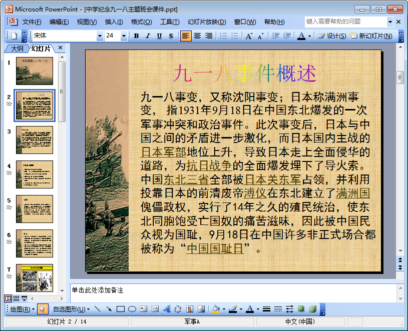The width and height of the screenshot is (408, 331).
Task: Switch to normal view
Action: click(x=8, y=298)
